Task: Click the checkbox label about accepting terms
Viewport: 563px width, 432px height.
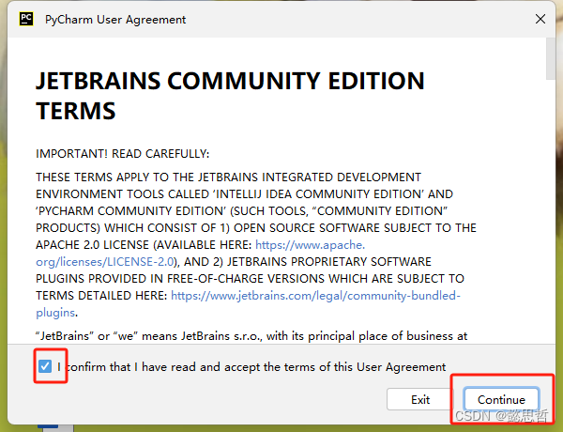Action: tap(251, 367)
